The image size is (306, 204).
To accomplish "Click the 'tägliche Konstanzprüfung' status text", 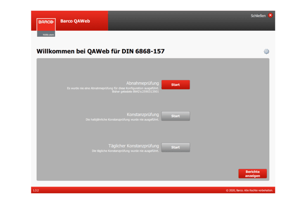I will 125,151.
